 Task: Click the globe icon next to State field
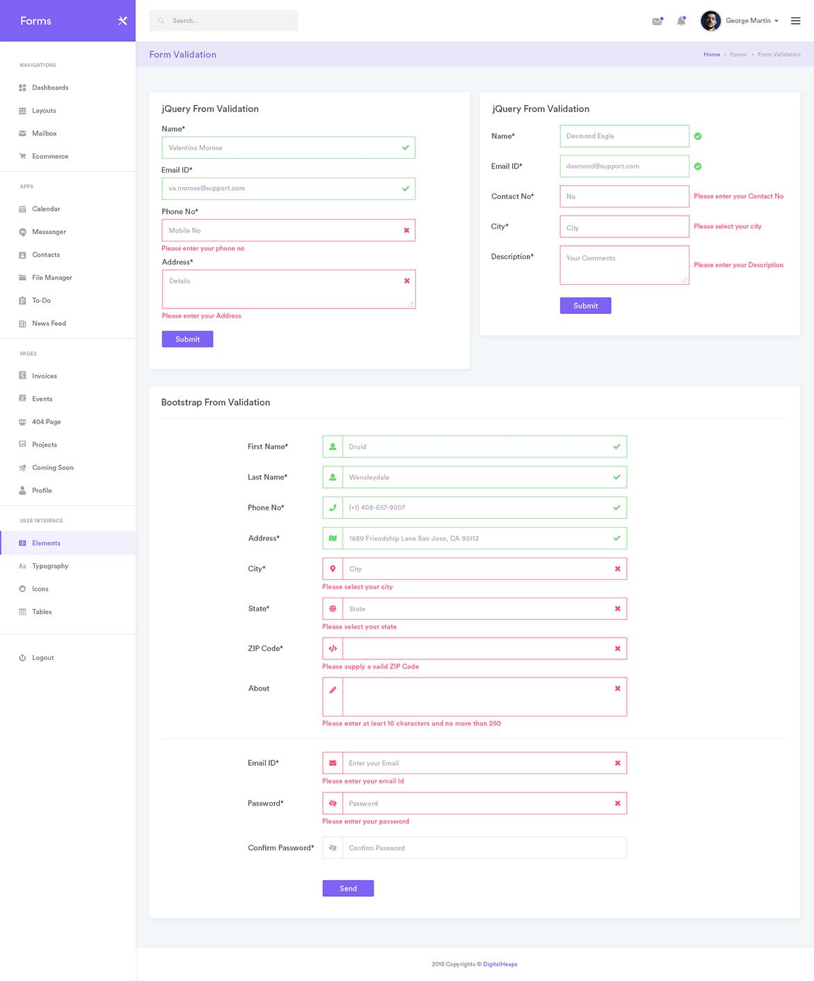coord(333,609)
